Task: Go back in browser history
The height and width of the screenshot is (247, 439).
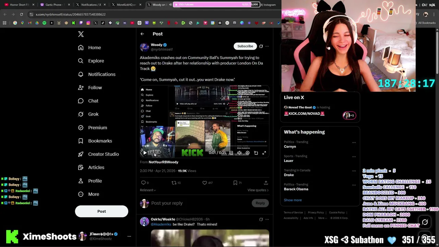Action: [x=5, y=14]
